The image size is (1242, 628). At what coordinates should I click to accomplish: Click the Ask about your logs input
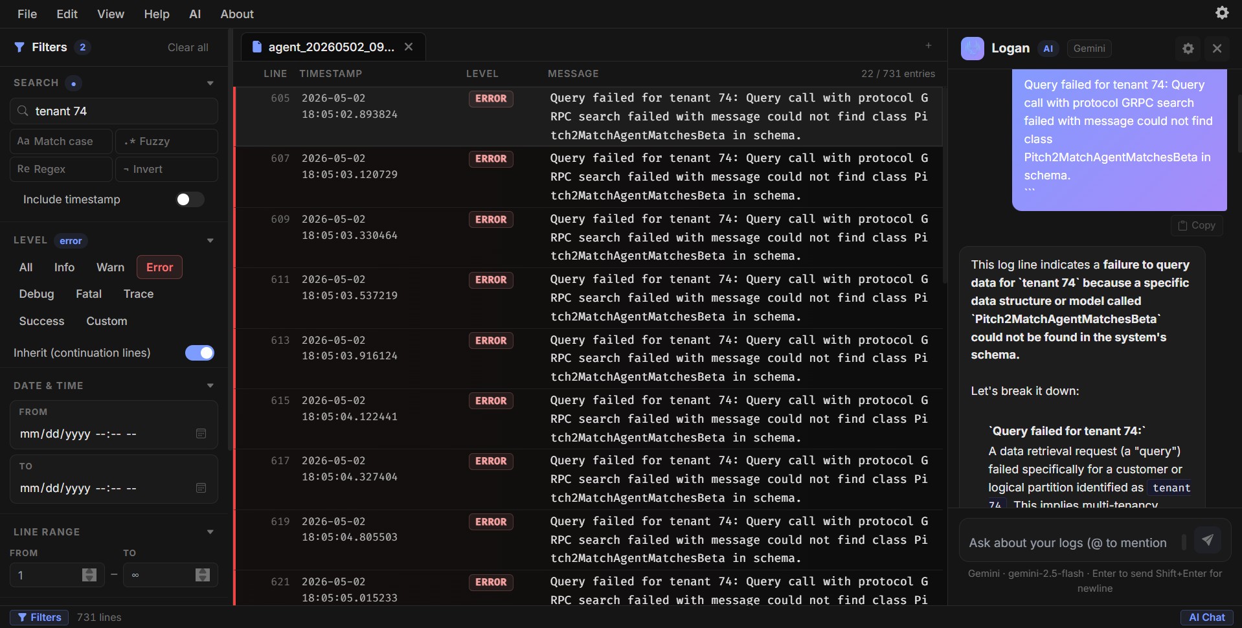coord(1070,543)
